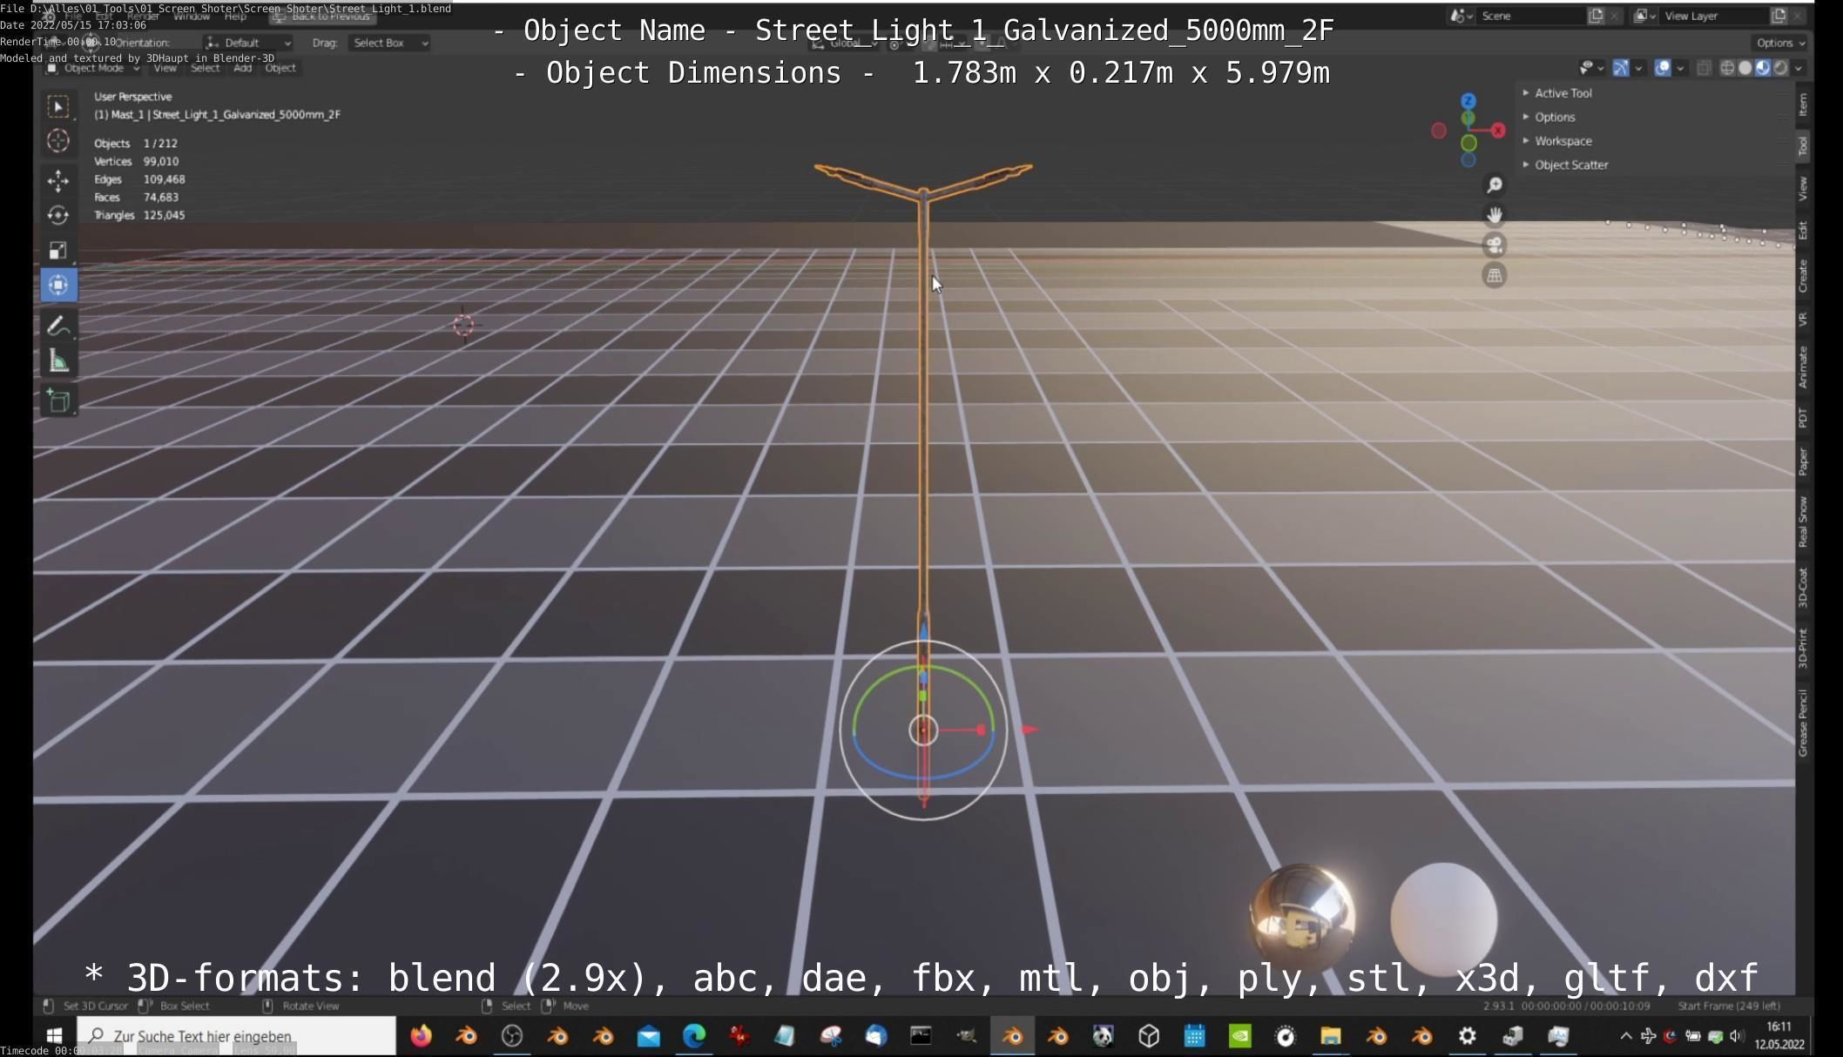This screenshot has height=1057, width=1843.
Task: Enable wireframe viewport shading
Action: coord(1726,68)
